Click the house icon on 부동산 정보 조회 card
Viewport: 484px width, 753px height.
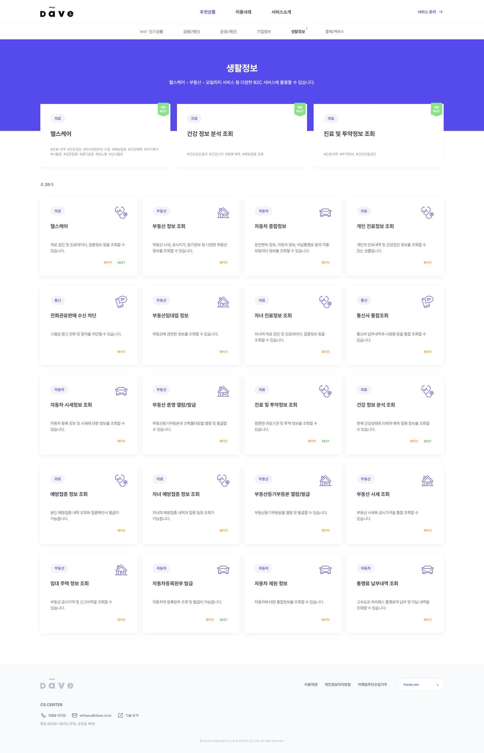coord(223,213)
